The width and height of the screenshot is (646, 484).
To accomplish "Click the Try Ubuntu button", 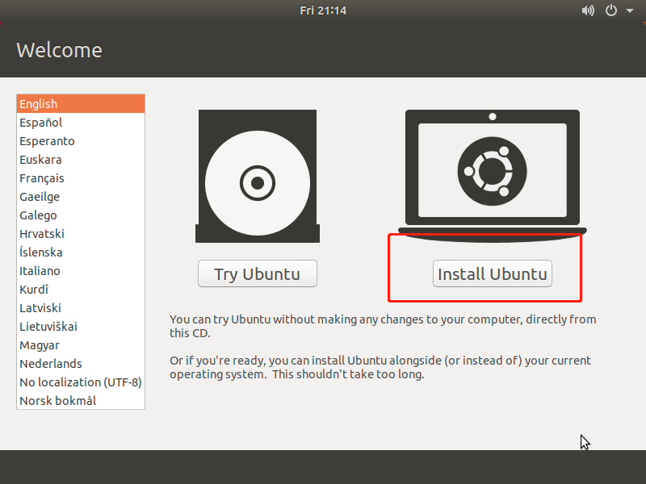I will pos(258,273).
